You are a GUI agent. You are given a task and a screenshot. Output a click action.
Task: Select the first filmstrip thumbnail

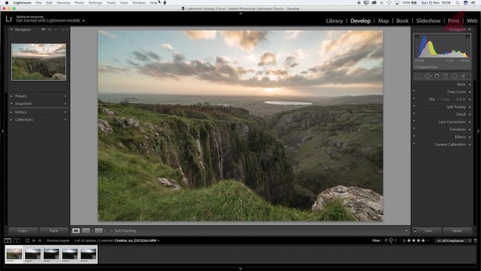tap(14, 255)
